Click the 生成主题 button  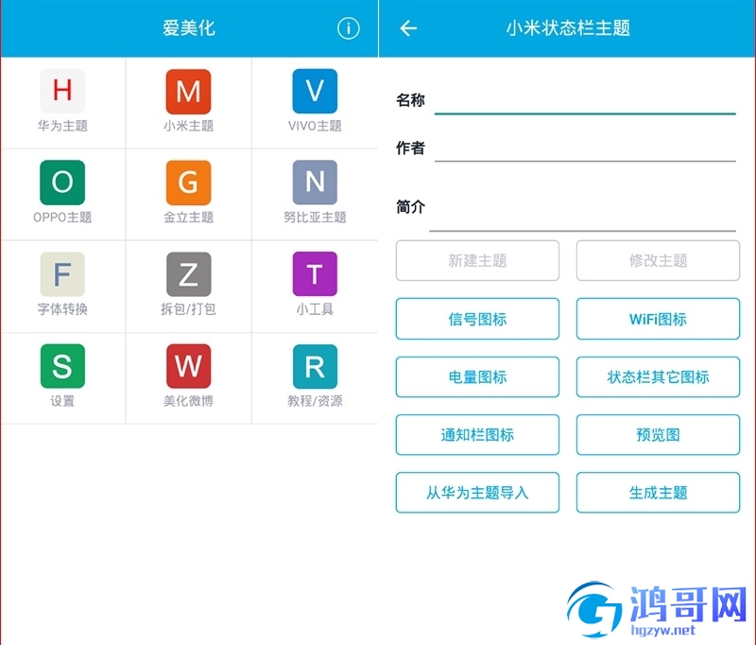[658, 493]
